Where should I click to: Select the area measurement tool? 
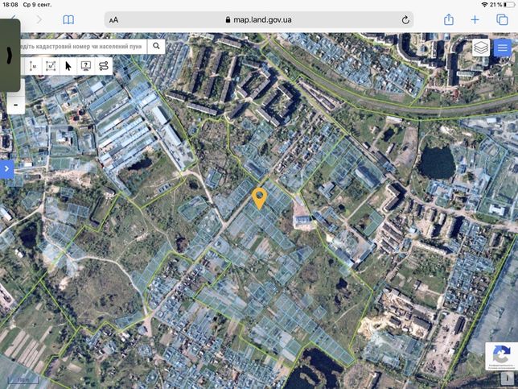[x=51, y=66]
